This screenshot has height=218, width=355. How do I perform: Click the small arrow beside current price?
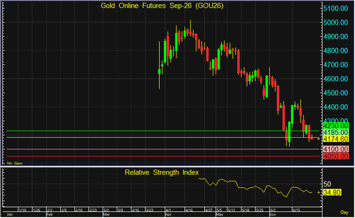319,139
